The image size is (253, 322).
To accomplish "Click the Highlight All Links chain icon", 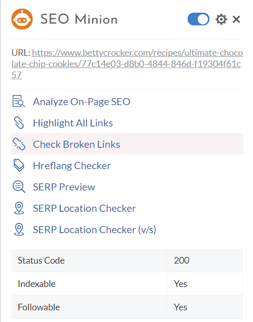I will coord(19,123).
